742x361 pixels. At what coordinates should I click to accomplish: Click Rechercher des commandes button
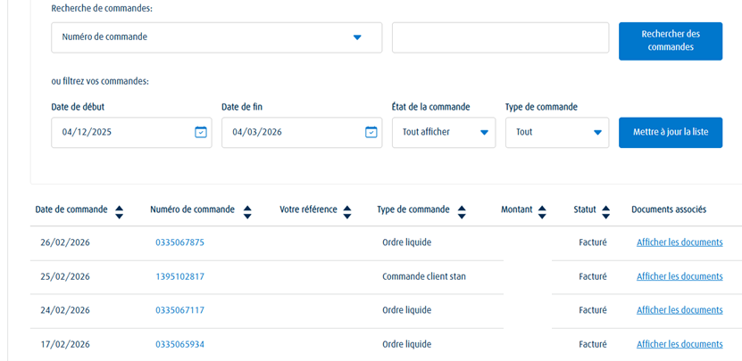coord(671,41)
